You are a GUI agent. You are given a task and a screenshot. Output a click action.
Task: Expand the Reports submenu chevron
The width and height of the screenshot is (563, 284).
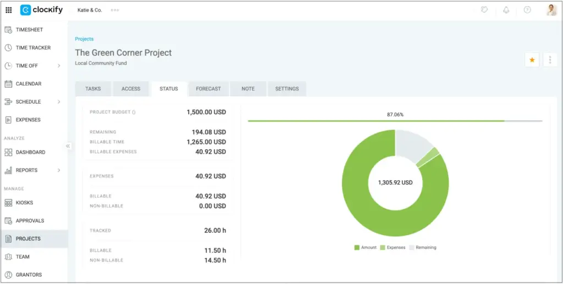point(59,170)
